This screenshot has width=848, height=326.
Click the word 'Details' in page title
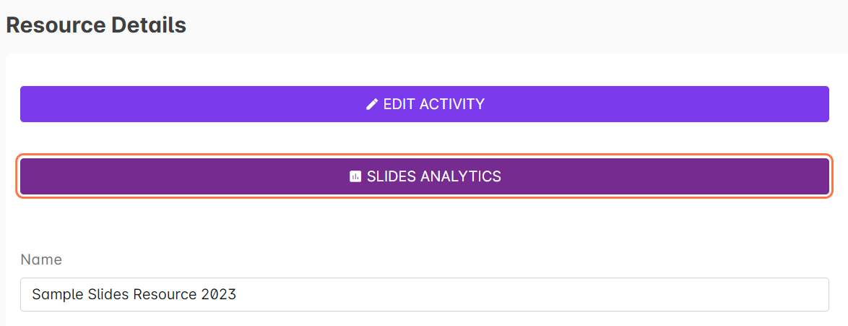[x=148, y=25]
